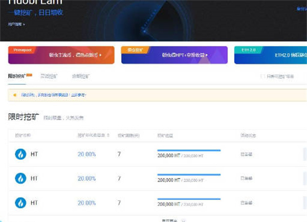Open the purple HPT lock-up mining banner
Screen dimensions: 307x222
[174, 55]
